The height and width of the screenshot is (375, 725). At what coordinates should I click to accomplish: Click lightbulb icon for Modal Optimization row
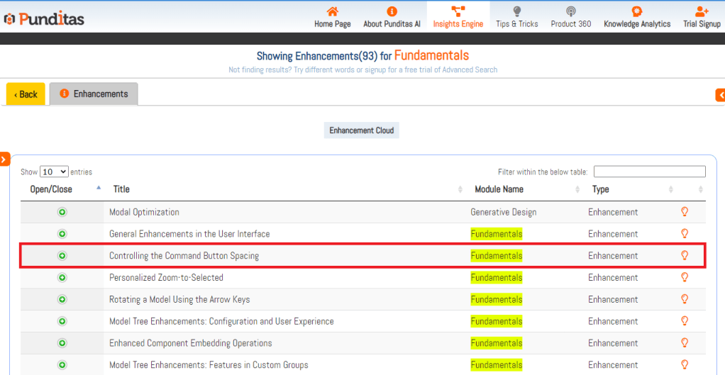coord(685,212)
